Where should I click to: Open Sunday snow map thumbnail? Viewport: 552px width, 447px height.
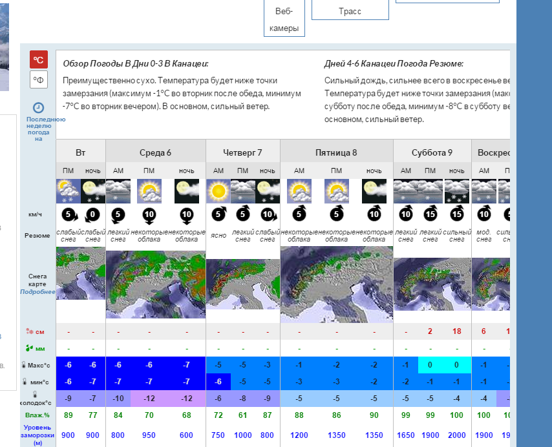tap(491, 284)
